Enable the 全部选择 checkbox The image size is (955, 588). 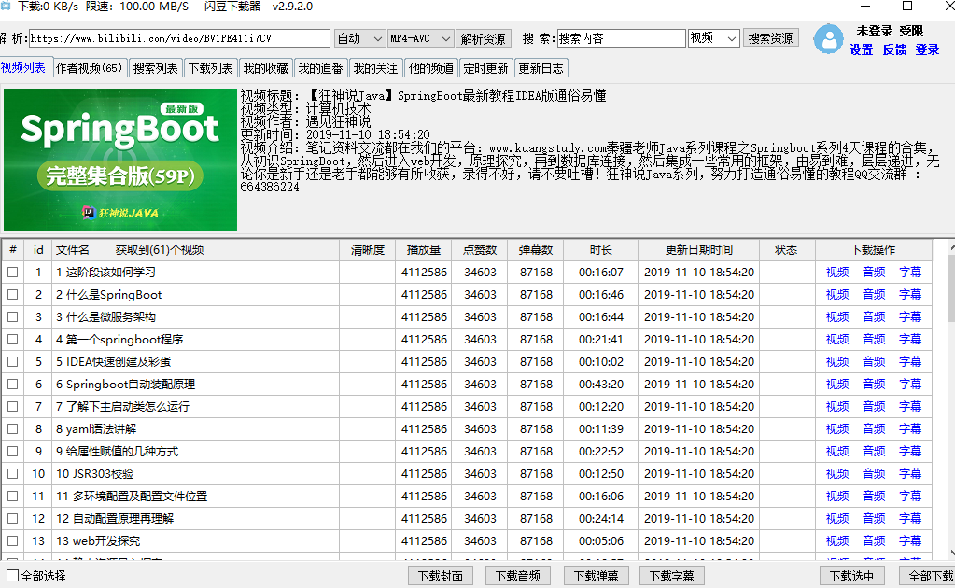click(x=13, y=575)
